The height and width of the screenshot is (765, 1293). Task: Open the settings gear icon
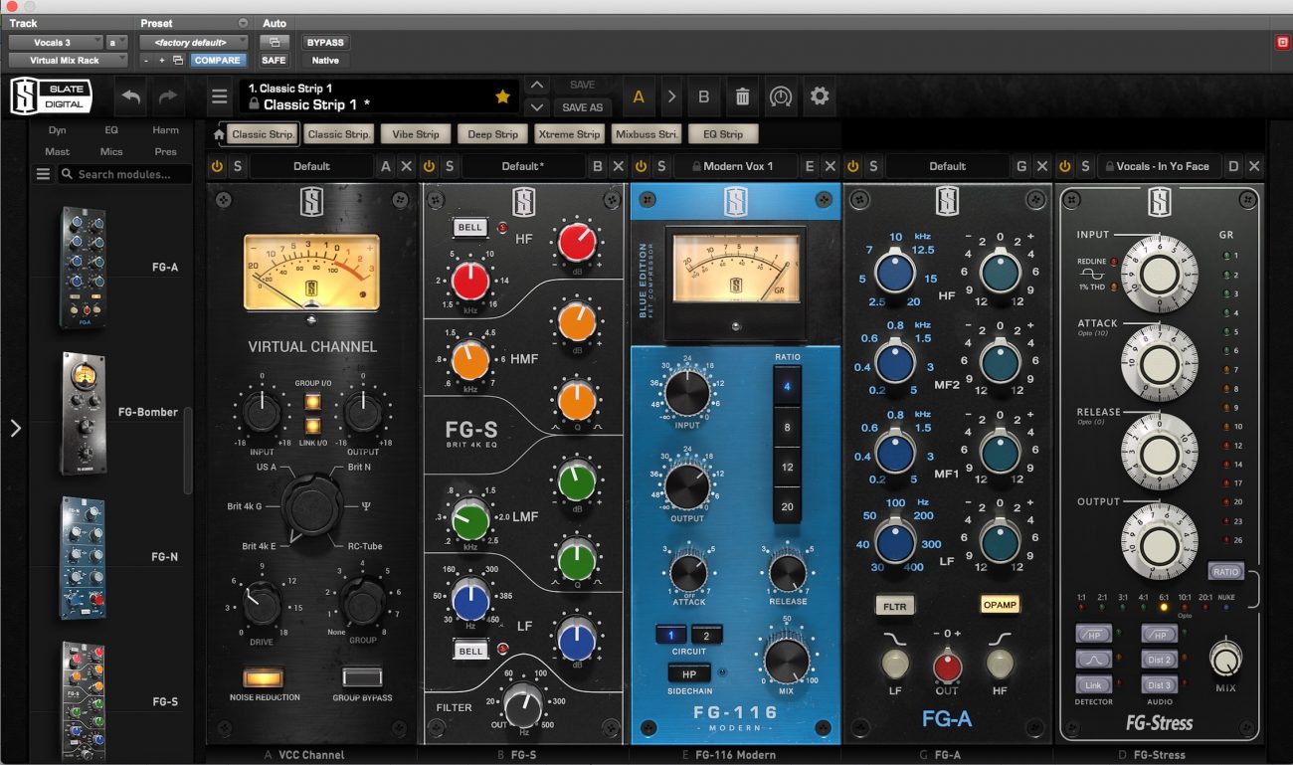click(819, 96)
